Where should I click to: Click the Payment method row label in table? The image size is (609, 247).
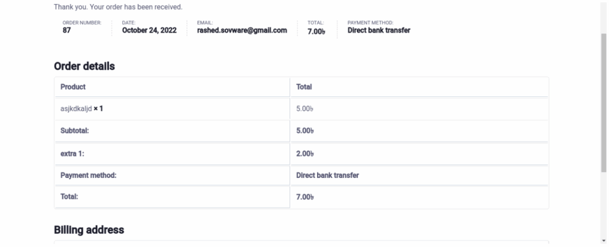pyautogui.click(x=88, y=176)
